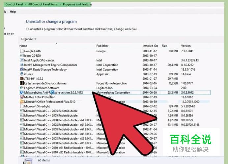Sort by the Version column header

tap(186, 46)
